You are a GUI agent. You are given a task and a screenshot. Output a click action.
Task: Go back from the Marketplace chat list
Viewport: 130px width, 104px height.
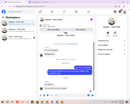pos(3,17)
